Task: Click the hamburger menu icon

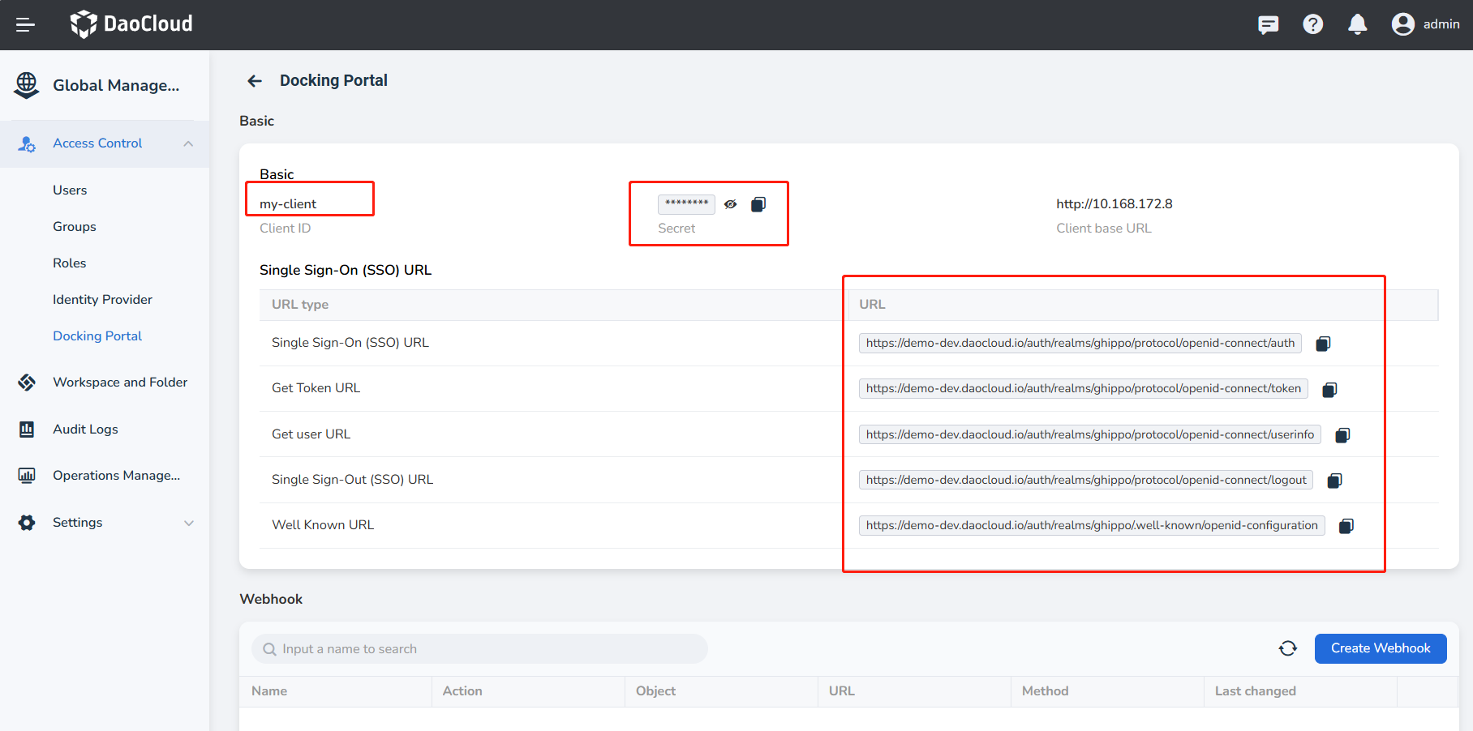Action: coord(25,25)
